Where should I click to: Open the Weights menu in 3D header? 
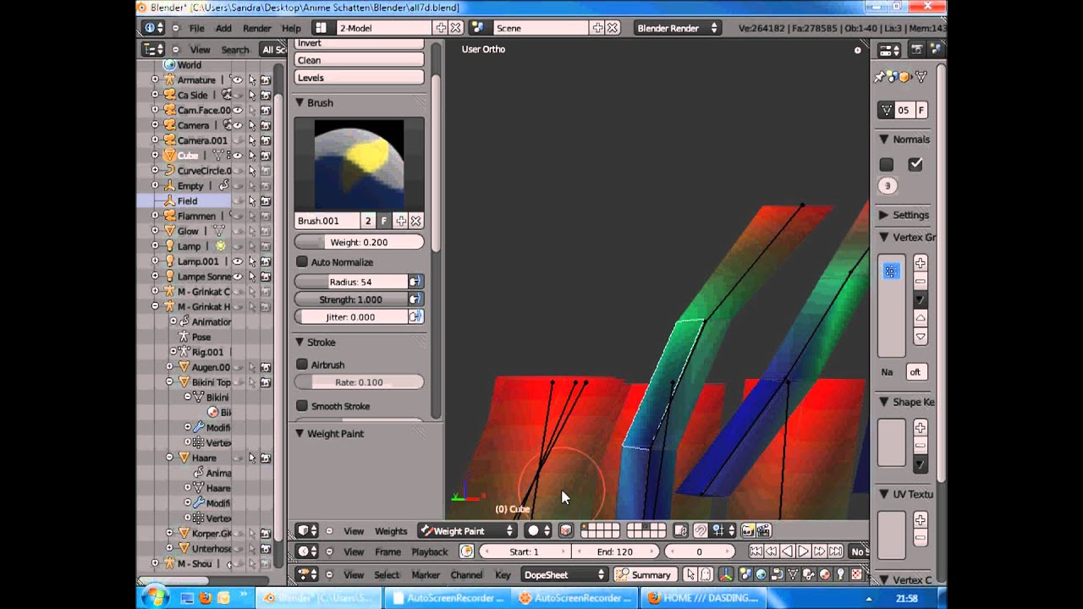click(391, 531)
